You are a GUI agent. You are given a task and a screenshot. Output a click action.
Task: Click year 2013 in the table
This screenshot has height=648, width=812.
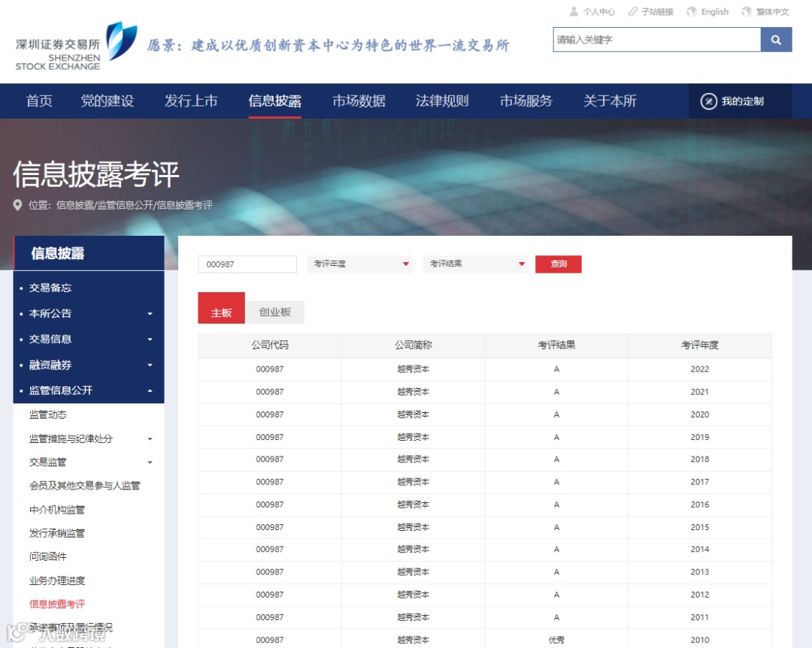click(700, 572)
